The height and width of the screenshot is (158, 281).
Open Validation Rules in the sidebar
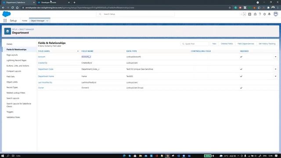(x=13, y=117)
